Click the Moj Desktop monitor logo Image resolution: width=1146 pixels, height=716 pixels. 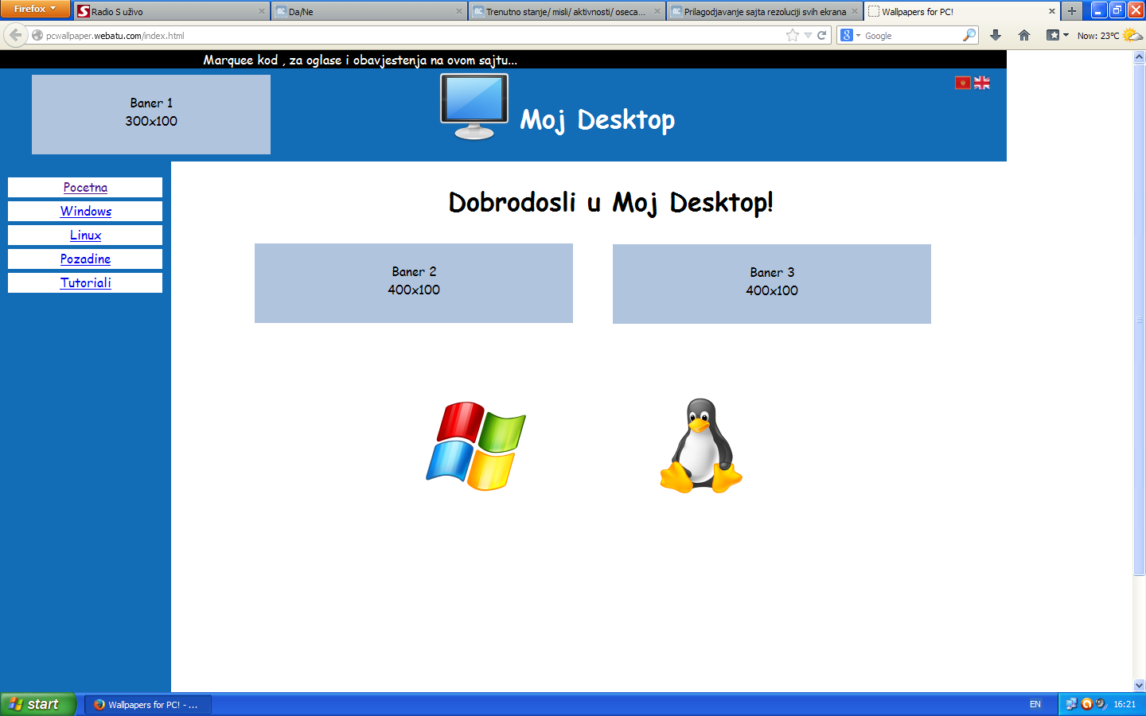(474, 107)
